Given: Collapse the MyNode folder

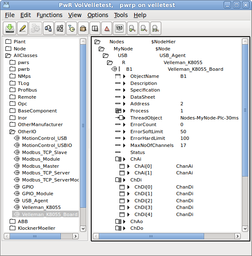Looking at the screenshot, I should (x=101, y=49).
